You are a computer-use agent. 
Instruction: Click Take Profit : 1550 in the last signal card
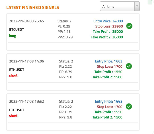tap(108, 112)
